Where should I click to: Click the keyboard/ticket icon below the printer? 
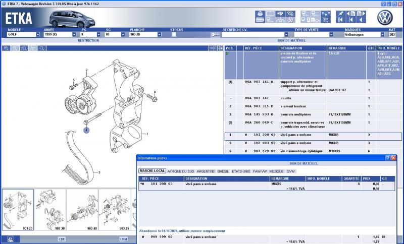260,20
